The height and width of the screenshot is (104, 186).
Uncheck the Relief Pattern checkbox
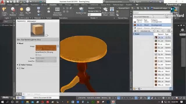[20, 65]
